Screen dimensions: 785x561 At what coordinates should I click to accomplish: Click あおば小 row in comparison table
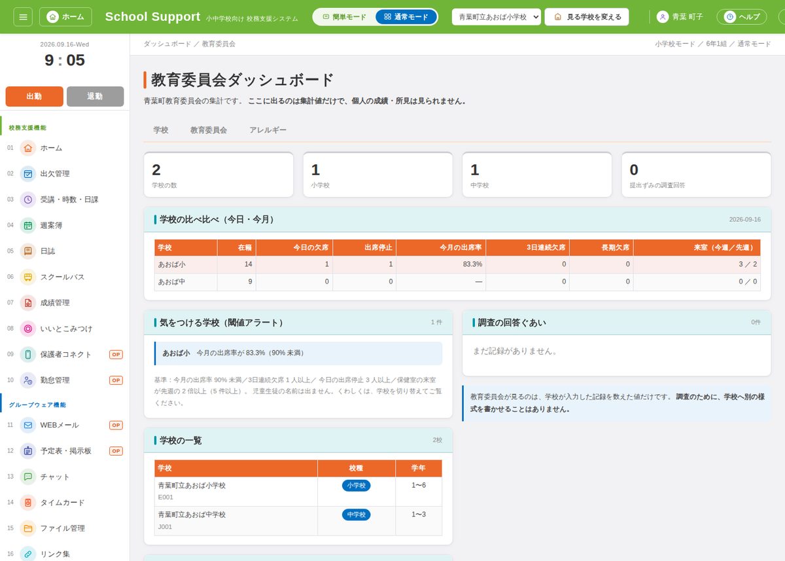coord(457,264)
